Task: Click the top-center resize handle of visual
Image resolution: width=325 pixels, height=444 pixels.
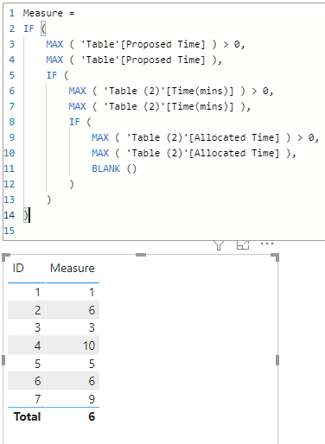Action: (x=141, y=255)
